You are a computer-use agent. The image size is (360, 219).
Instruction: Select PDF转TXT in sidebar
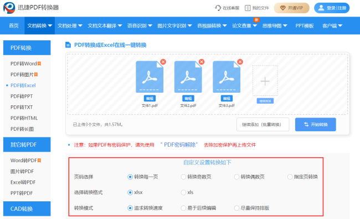point(22,107)
